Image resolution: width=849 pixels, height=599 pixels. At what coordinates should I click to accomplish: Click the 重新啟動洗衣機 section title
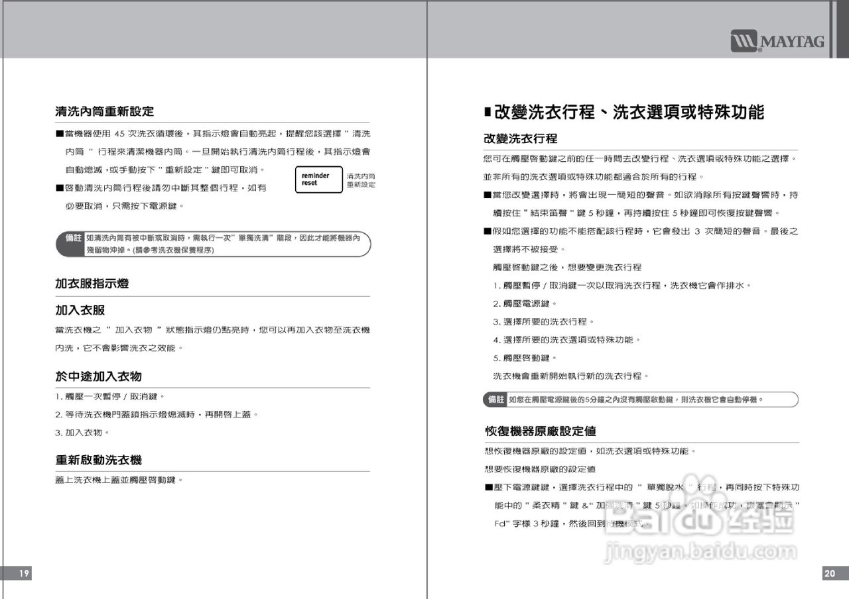[97, 461]
